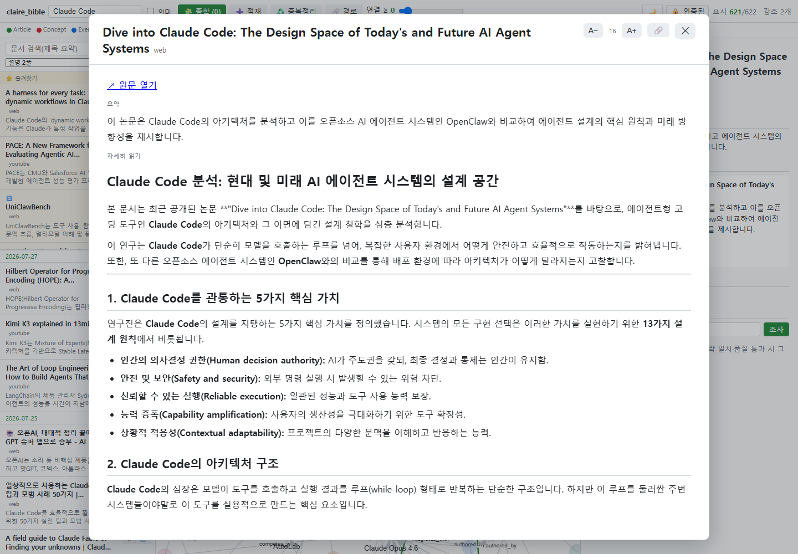Close the article reader dialog
Viewport: 798px width, 554px height.
[x=686, y=30]
